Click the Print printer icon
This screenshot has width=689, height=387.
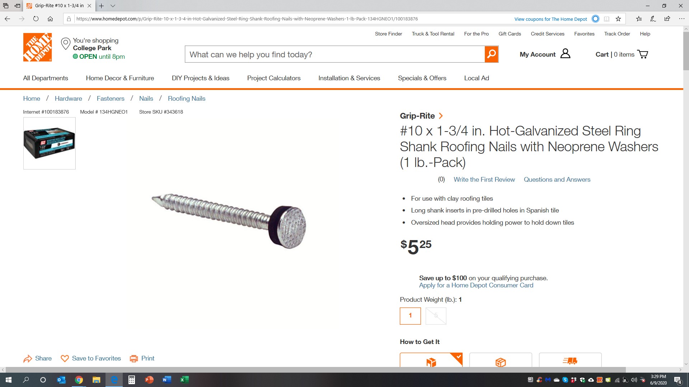pos(134,358)
